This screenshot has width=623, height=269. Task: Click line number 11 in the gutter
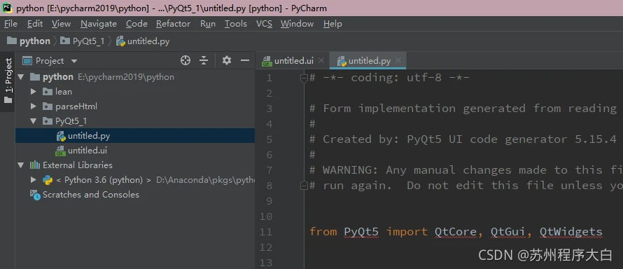click(266, 232)
